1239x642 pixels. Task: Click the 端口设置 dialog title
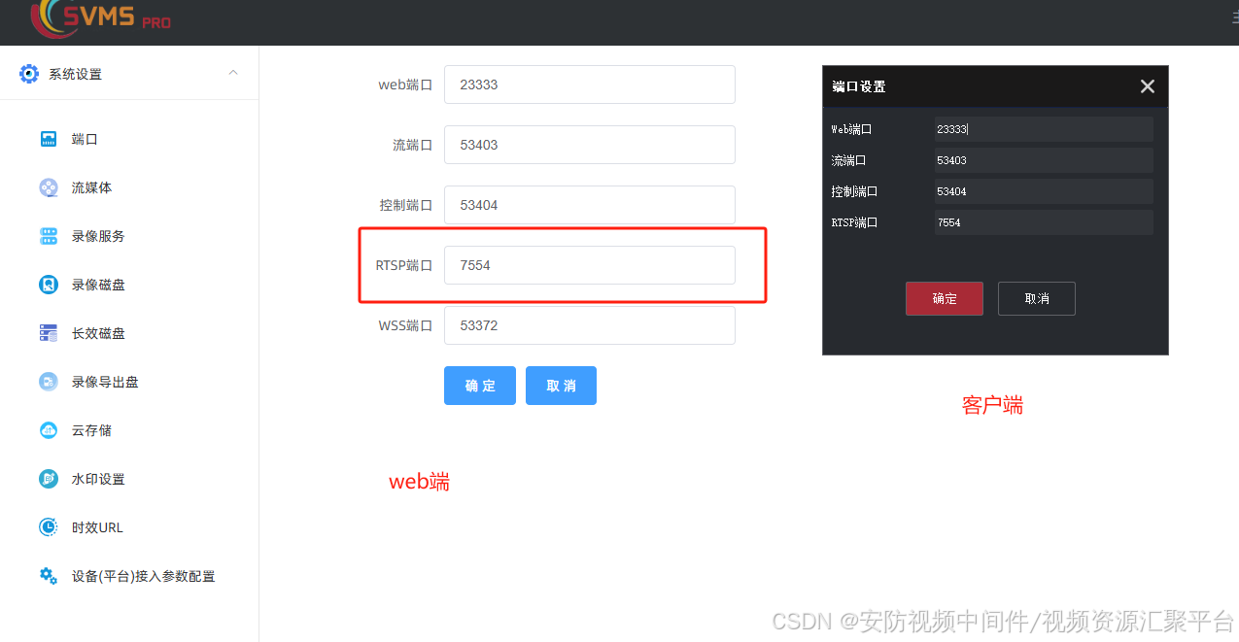coord(859,86)
